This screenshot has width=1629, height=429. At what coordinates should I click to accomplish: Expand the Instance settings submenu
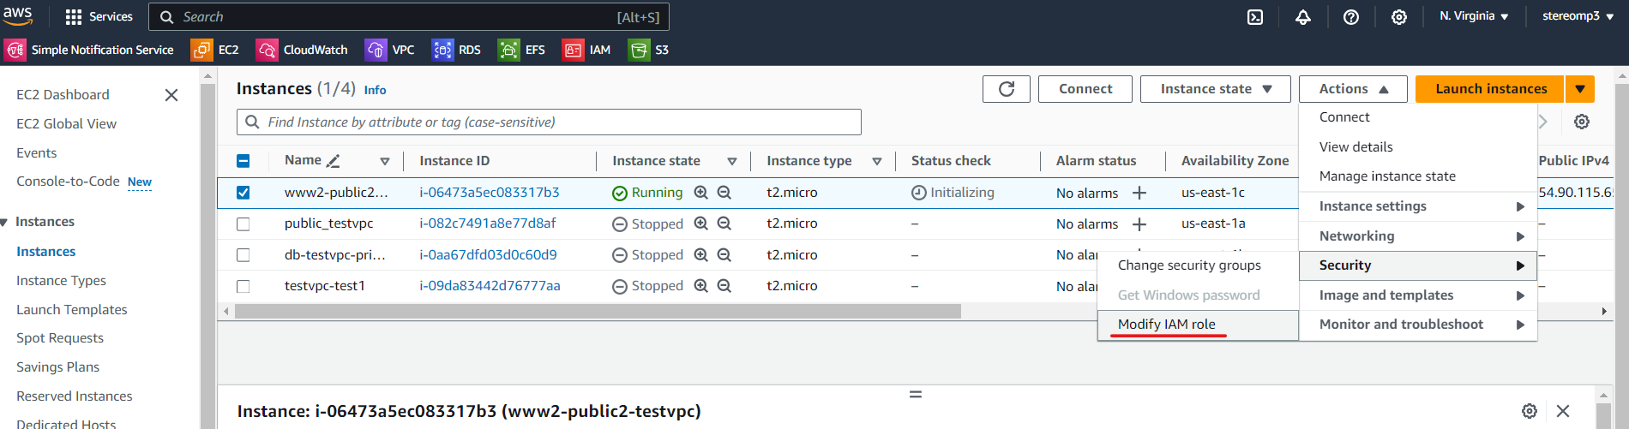[1417, 206]
